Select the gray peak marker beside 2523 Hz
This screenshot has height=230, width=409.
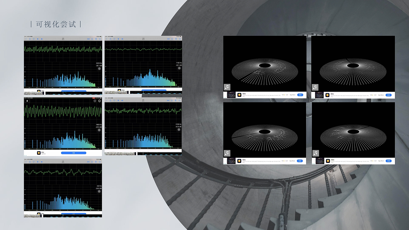pyautogui.click(x=99, y=68)
